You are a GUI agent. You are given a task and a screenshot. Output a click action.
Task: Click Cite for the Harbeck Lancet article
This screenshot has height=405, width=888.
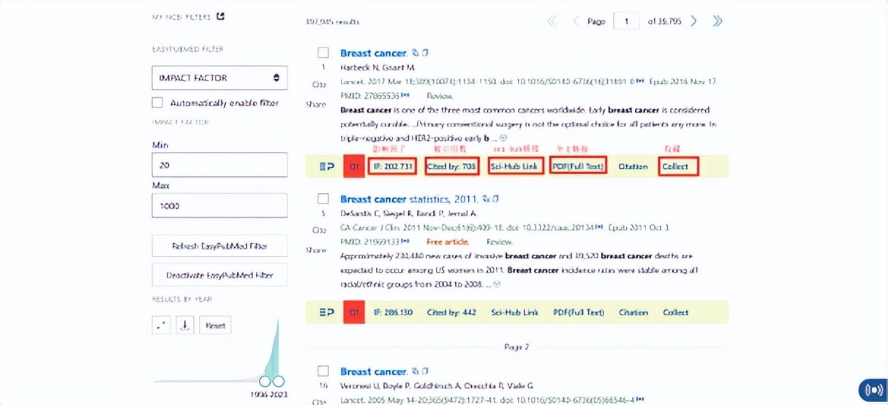click(x=318, y=85)
